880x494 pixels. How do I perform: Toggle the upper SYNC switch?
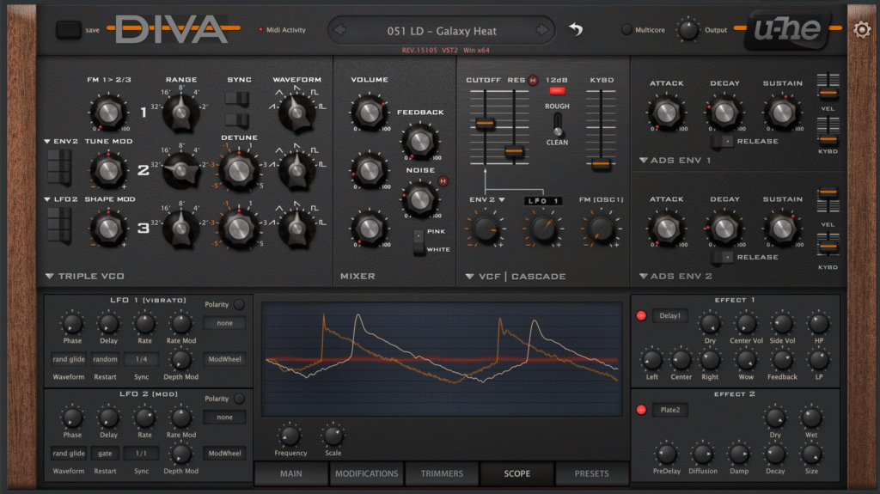pyautogui.click(x=237, y=99)
